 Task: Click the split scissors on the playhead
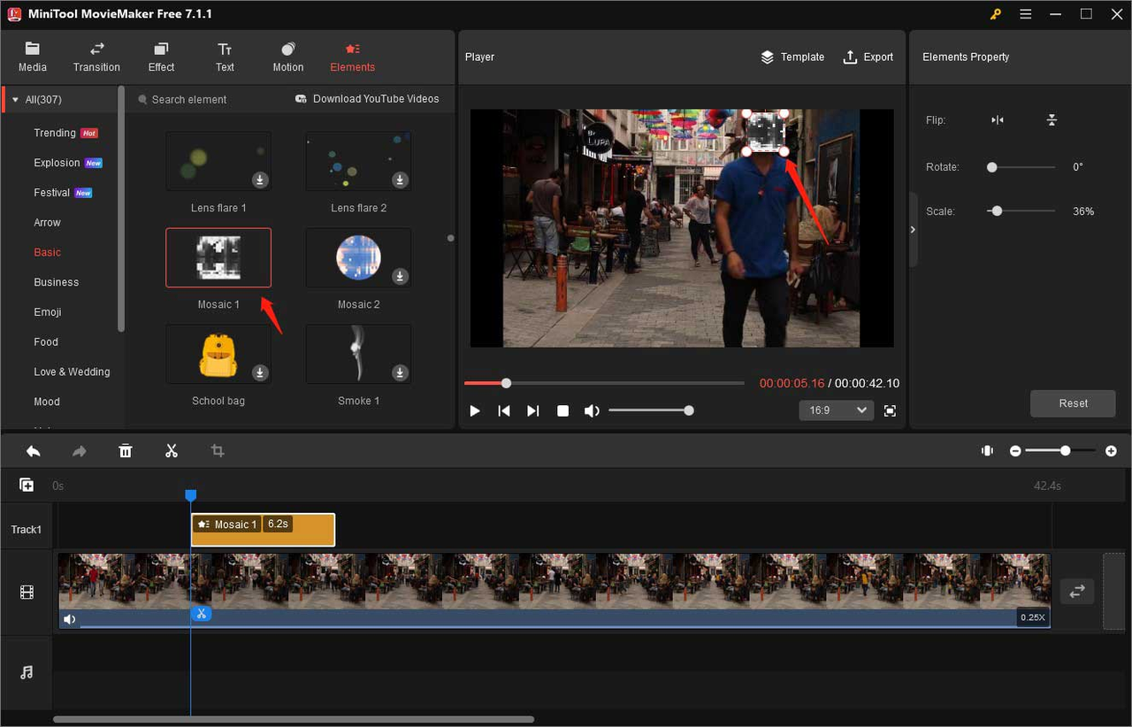[202, 614]
